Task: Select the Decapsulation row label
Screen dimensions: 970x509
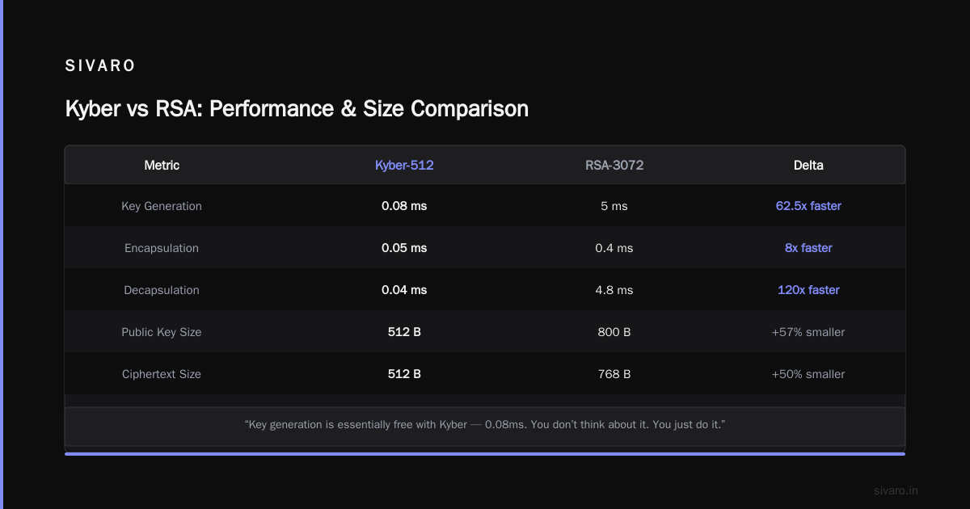Action: pos(162,290)
